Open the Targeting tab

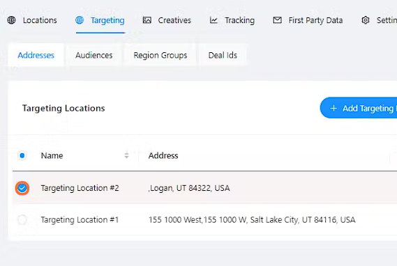click(x=100, y=20)
